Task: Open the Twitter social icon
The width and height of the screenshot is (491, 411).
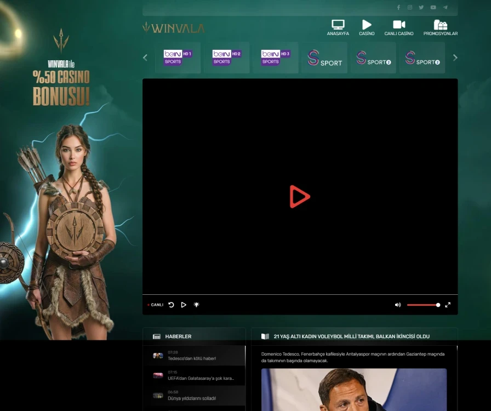Action: (421, 7)
